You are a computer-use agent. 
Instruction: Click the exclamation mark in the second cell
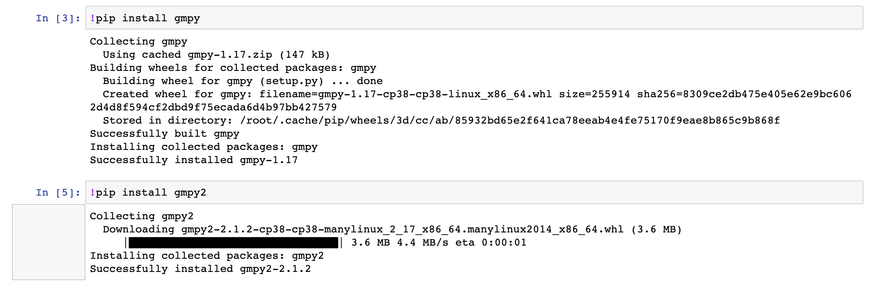point(92,193)
